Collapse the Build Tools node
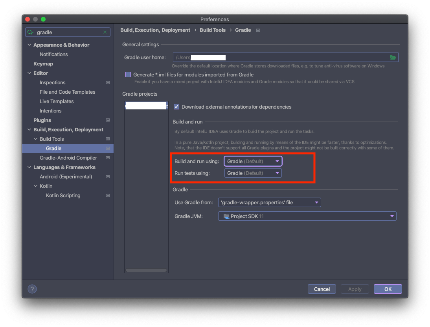This screenshot has width=430, height=327. click(x=36, y=139)
